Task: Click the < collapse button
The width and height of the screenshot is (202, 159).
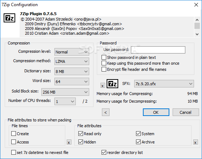Action: [x=106, y=112]
